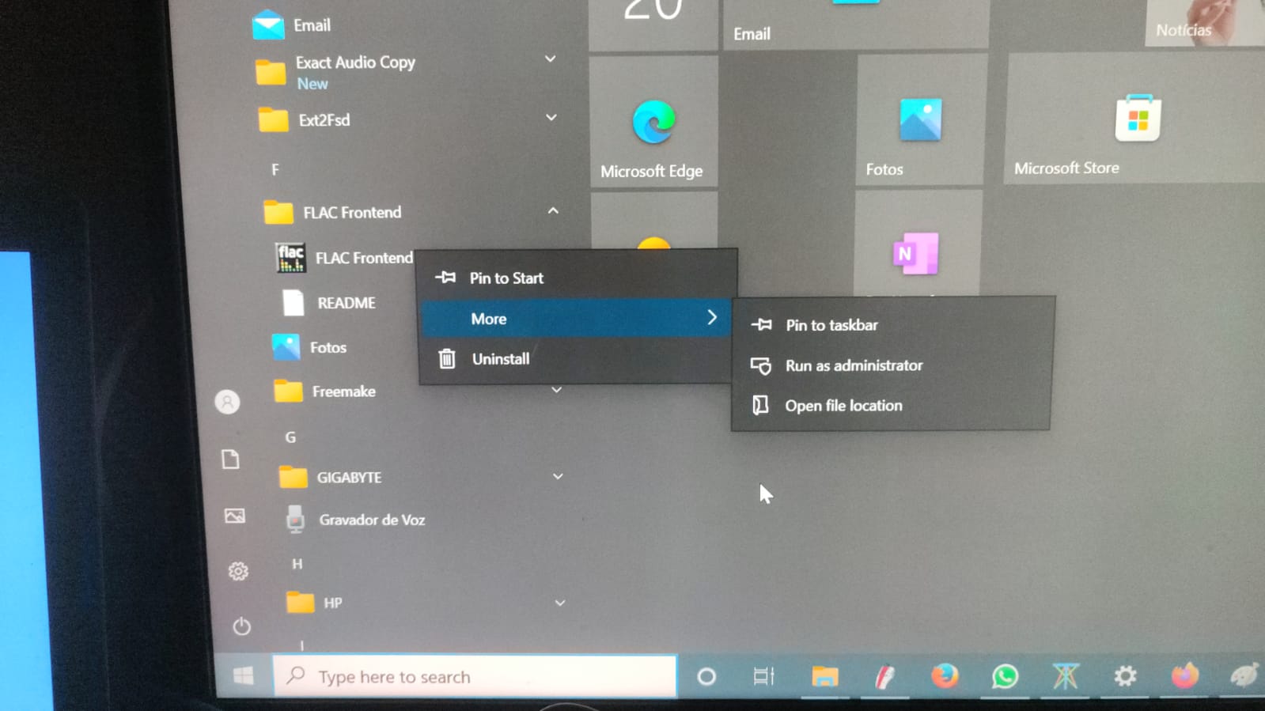
Task: Open the Freemake folder entry
Action: tap(325, 391)
